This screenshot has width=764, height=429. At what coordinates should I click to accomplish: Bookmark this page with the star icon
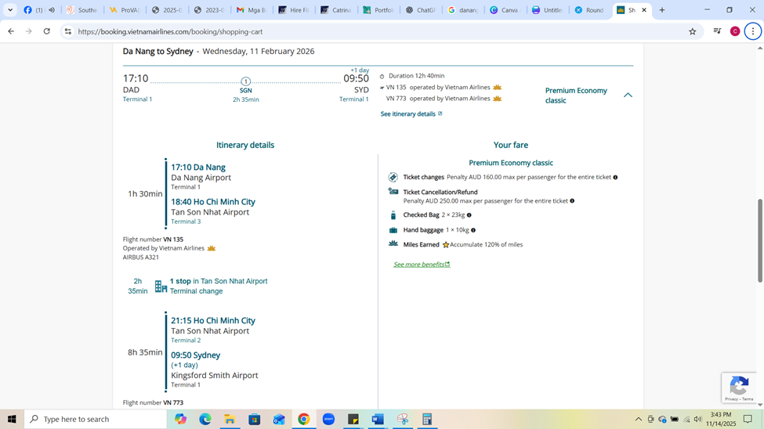[x=693, y=31]
